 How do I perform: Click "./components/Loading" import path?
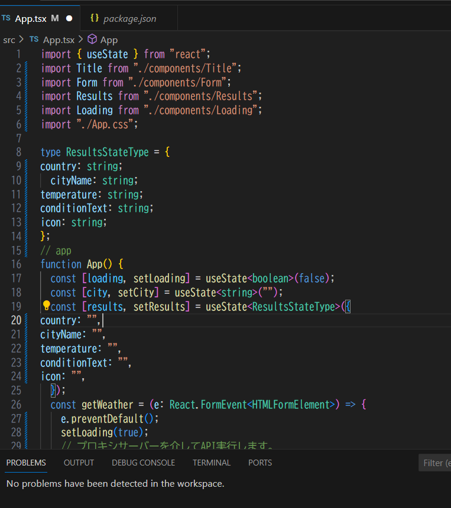(200, 110)
